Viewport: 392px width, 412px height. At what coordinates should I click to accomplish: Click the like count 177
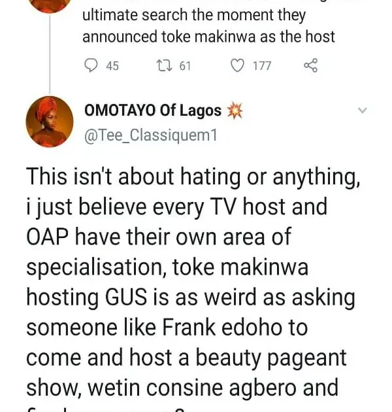[x=261, y=65]
